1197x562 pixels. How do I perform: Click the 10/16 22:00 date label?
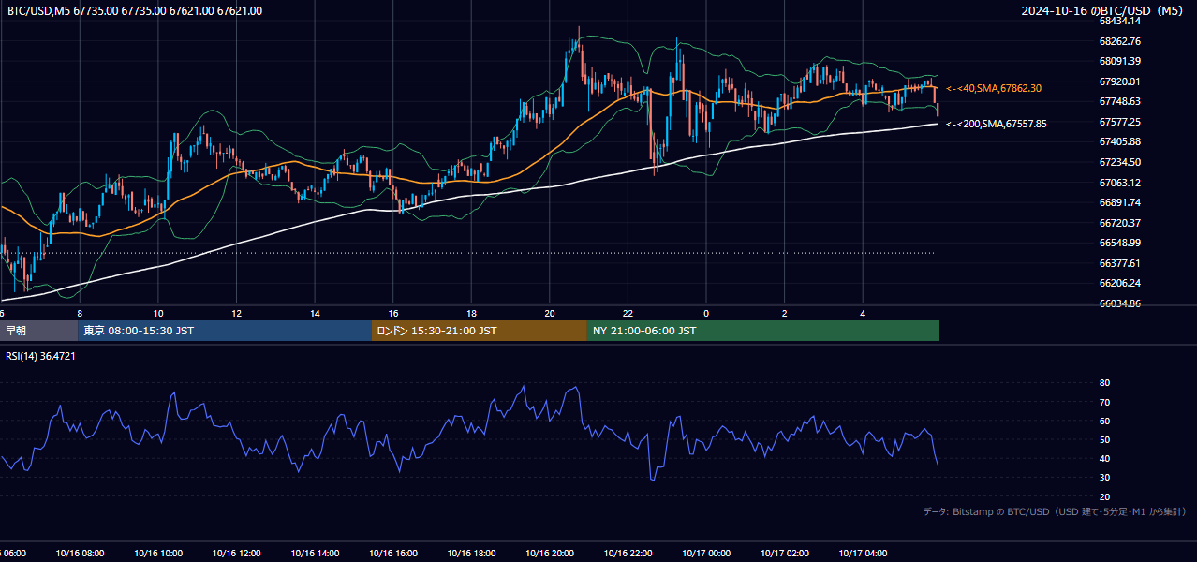click(x=628, y=554)
